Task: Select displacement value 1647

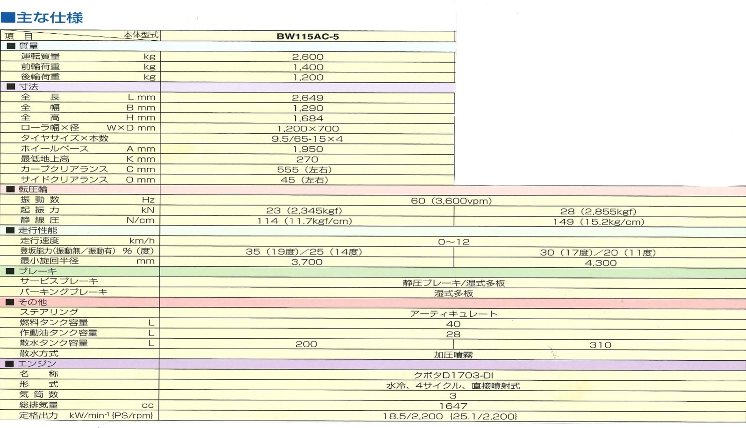Action: (453, 407)
